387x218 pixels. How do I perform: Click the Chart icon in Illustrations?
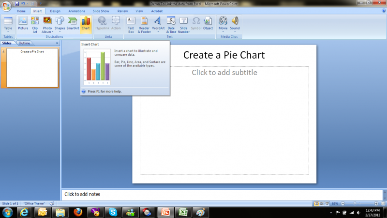point(86,23)
